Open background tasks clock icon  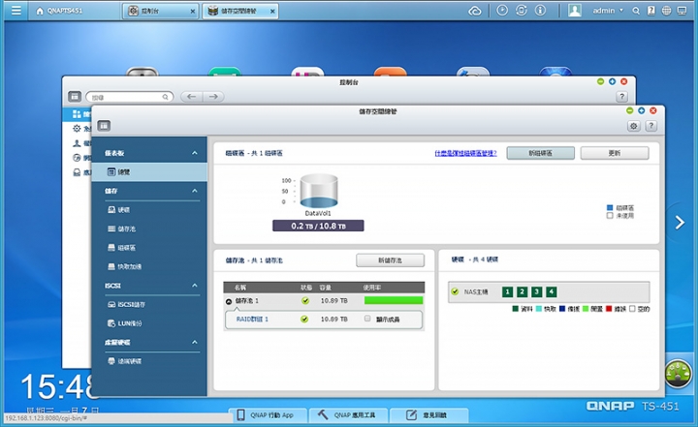click(x=502, y=11)
